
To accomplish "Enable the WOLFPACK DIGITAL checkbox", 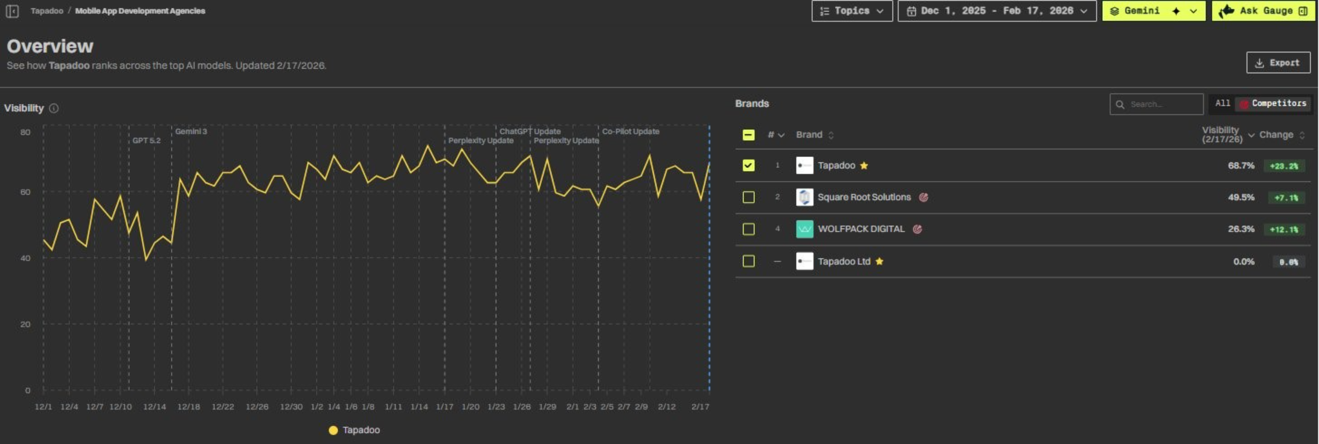I will point(748,229).
